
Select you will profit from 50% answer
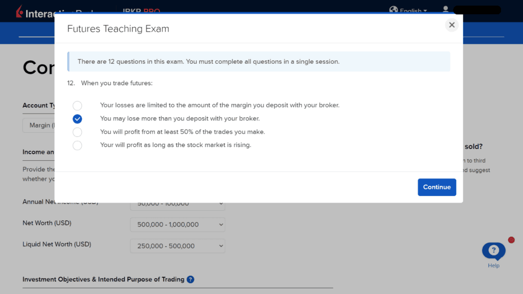tap(77, 132)
